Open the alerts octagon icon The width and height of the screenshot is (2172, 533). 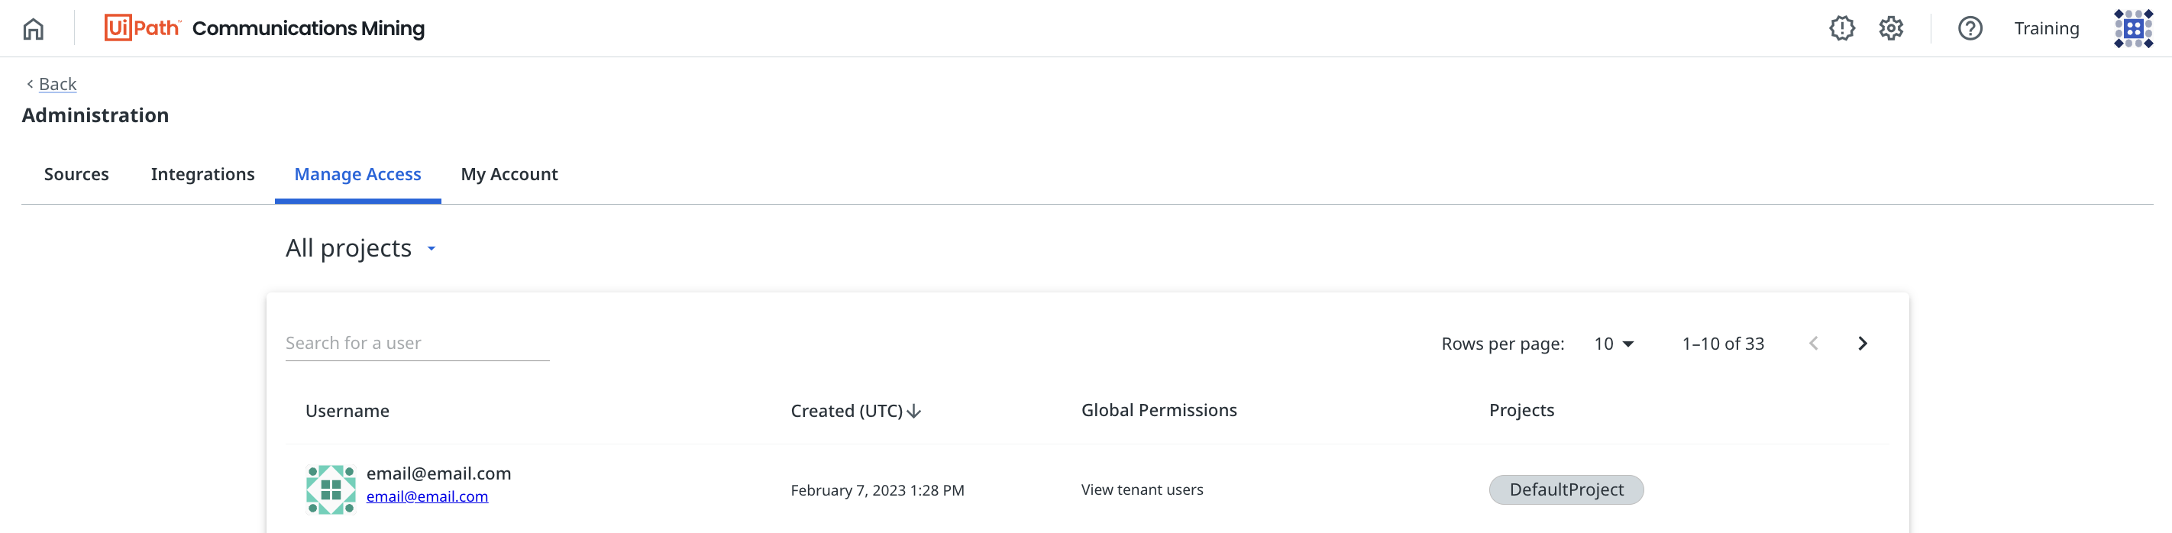pyautogui.click(x=1841, y=29)
